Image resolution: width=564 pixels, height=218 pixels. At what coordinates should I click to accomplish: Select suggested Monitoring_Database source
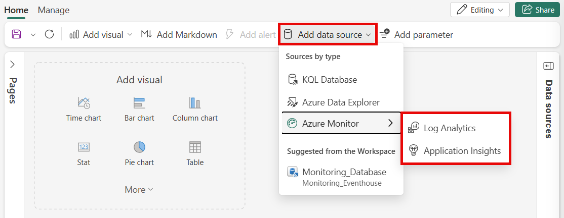341,177
